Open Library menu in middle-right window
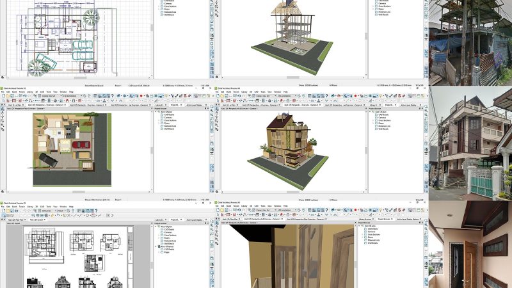Image resolution: width=512 pixels, height=288 pixels. pyautogui.click(x=244, y=92)
